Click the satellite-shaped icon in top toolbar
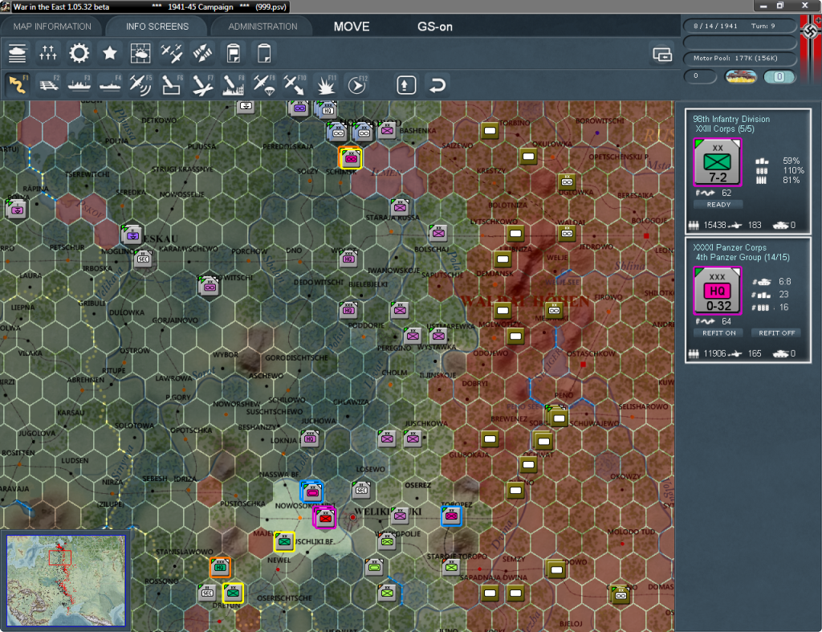Image resolution: width=822 pixels, height=632 pixels. 202,53
